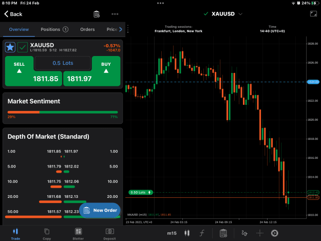Image resolution: width=321 pixels, height=241 pixels.
Task: Select bid price 1811.75 in depth of market
Action: (54, 181)
